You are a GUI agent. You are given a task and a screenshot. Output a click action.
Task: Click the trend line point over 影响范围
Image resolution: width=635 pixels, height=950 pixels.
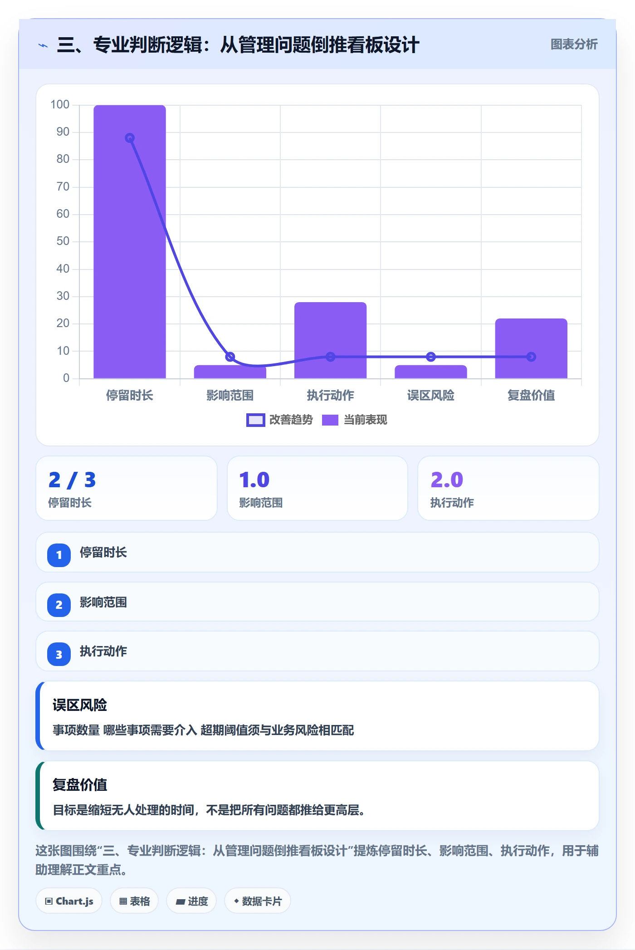click(230, 357)
